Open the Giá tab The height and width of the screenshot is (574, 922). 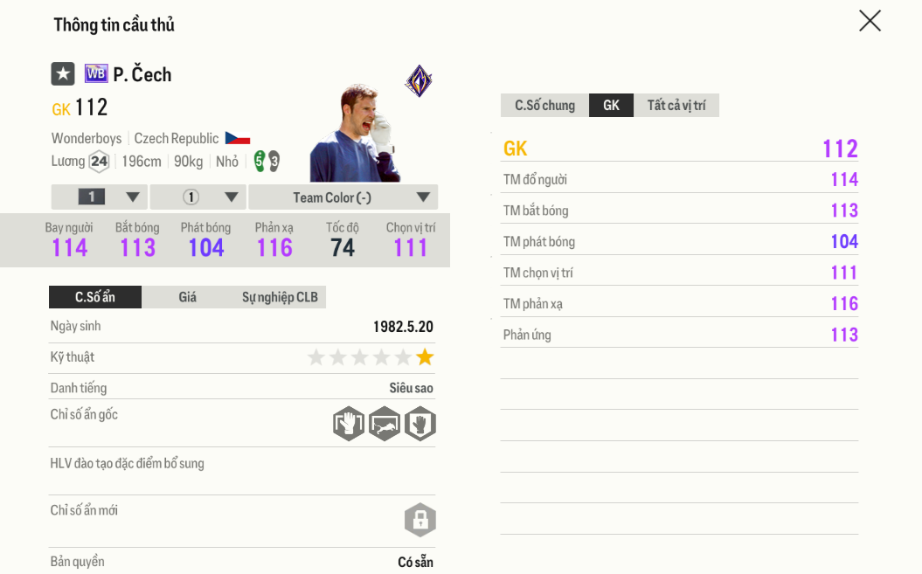click(x=188, y=297)
